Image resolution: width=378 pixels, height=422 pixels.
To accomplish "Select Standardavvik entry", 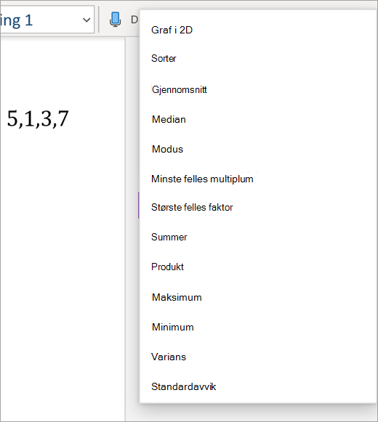I will pos(183,386).
